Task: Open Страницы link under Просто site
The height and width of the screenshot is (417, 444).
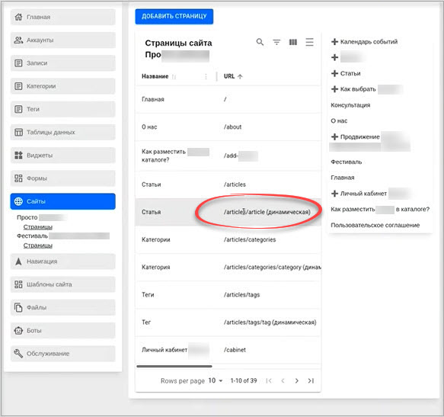Action: tap(37, 227)
